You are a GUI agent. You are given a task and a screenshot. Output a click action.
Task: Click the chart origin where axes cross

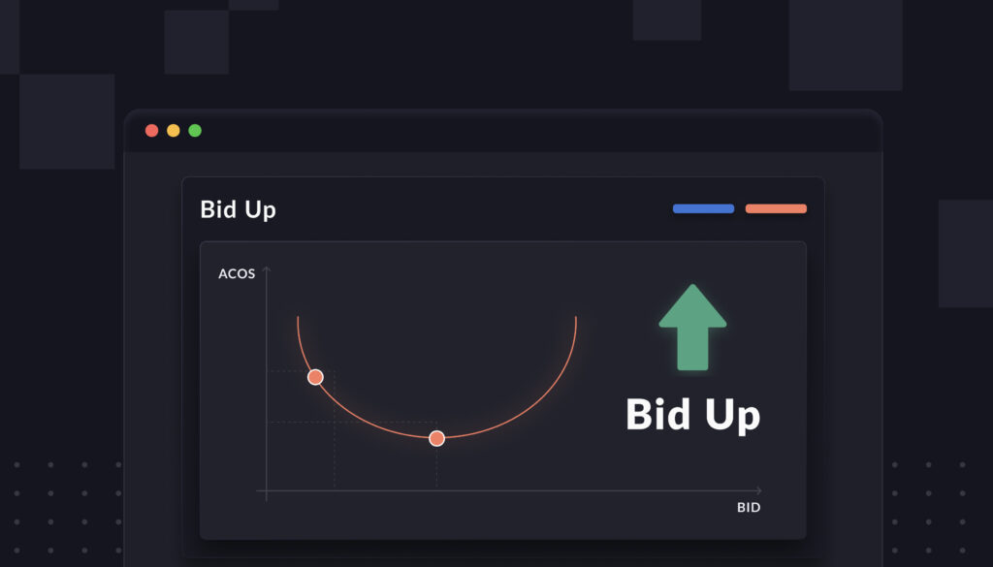(x=267, y=490)
